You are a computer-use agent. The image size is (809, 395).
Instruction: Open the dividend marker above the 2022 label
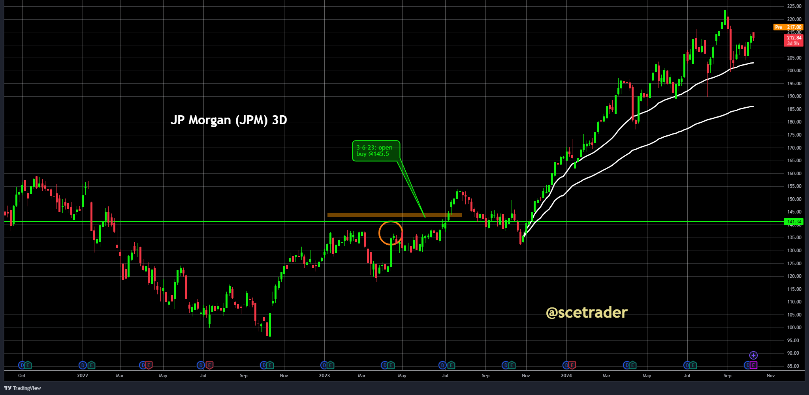pos(83,365)
